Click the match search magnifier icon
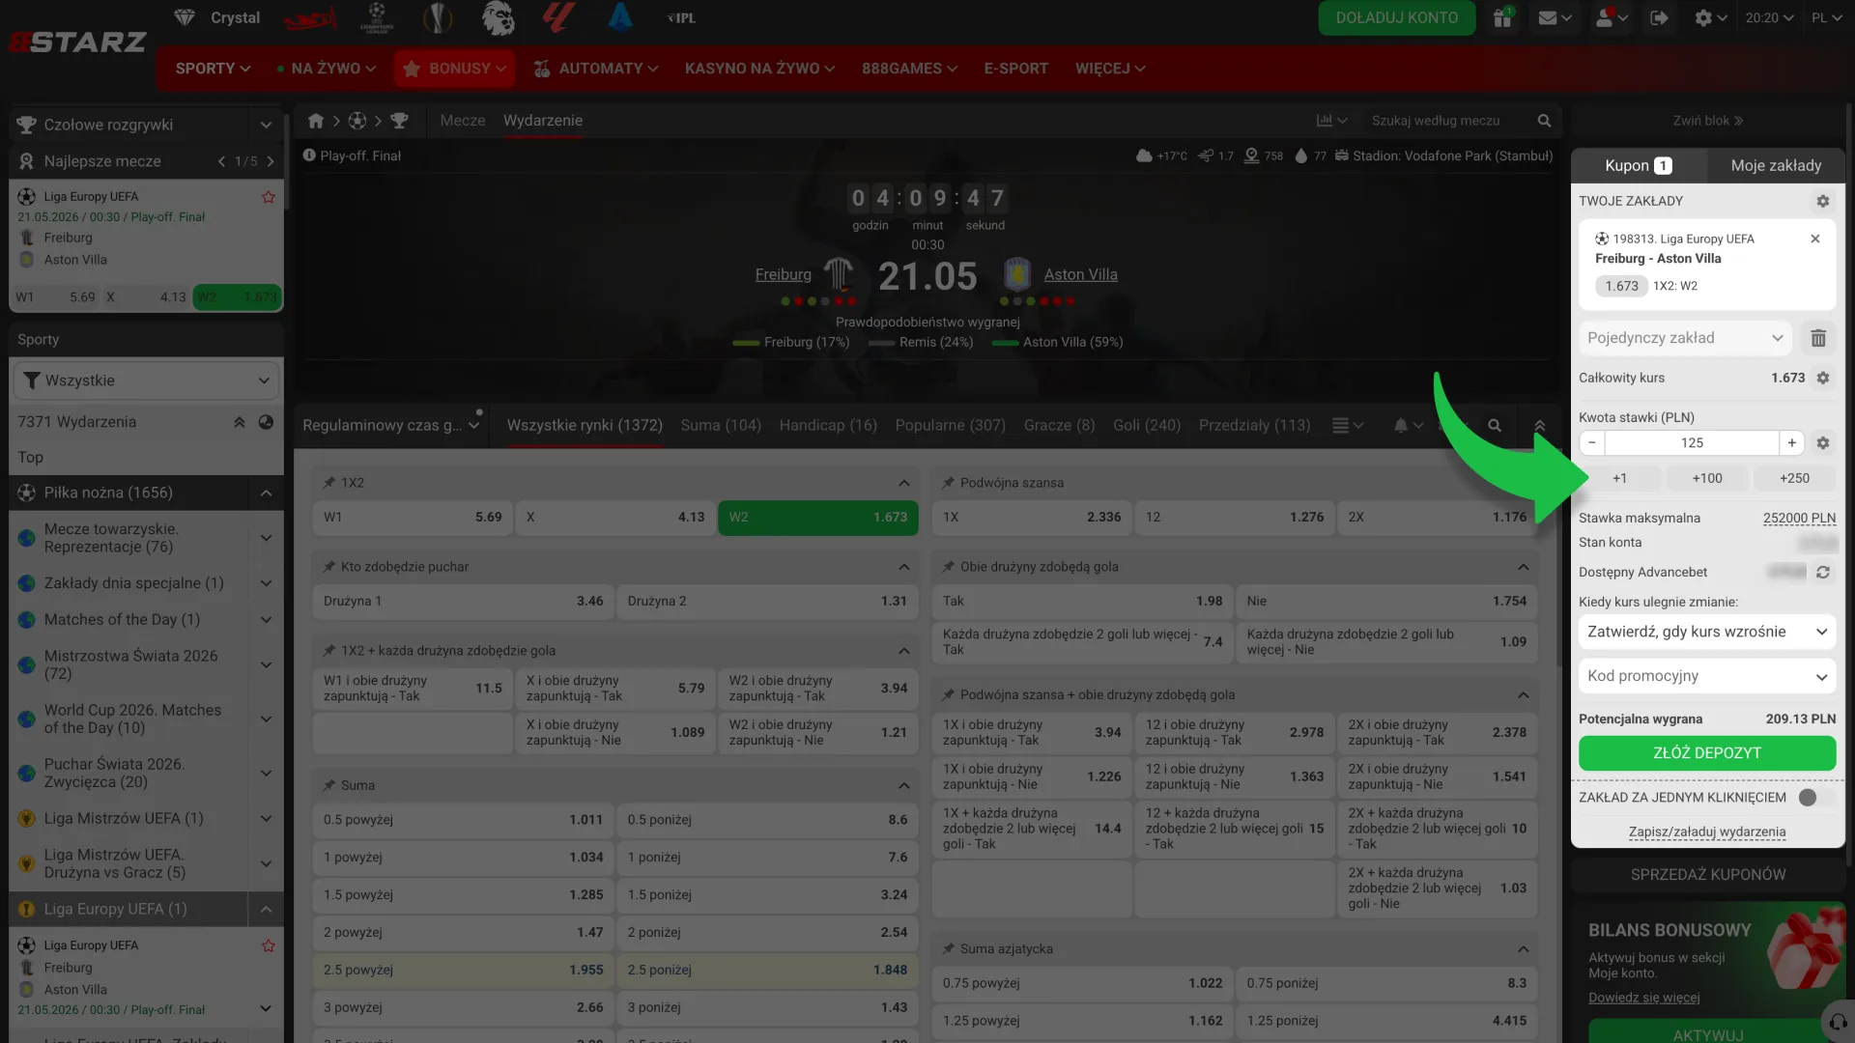The height and width of the screenshot is (1043, 1855). click(1544, 121)
